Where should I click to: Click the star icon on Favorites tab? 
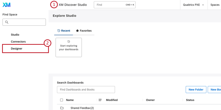point(77,31)
